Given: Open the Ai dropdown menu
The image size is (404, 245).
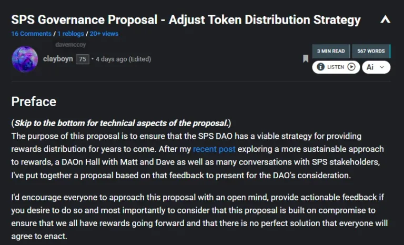Looking at the screenshot, I should [x=376, y=67].
